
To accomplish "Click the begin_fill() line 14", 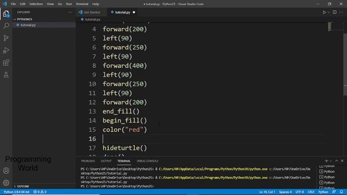I will tap(125, 120).
